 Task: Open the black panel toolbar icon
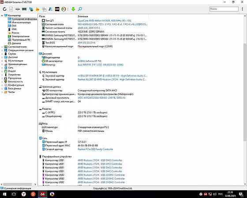[x=57, y=9]
